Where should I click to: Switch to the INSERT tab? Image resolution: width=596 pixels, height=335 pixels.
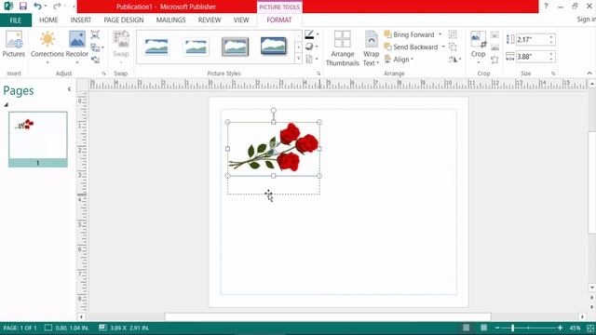(x=81, y=20)
